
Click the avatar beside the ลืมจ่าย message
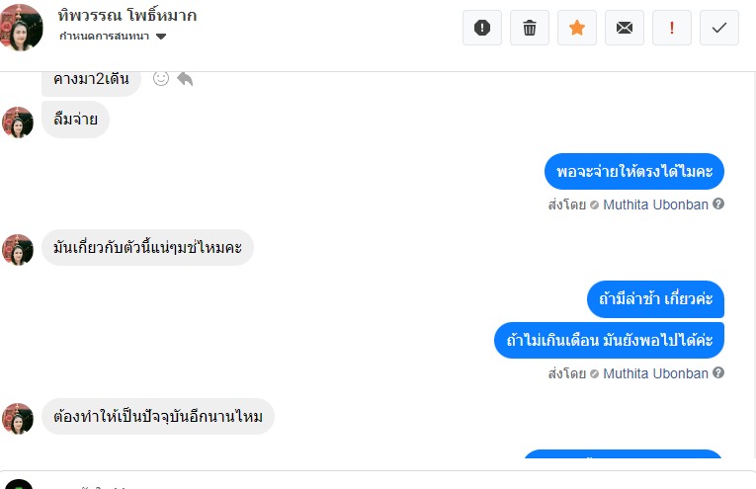pyautogui.click(x=18, y=122)
